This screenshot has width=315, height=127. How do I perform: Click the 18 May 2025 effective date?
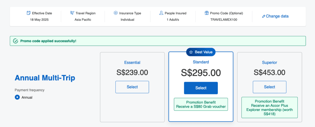coord(39,20)
